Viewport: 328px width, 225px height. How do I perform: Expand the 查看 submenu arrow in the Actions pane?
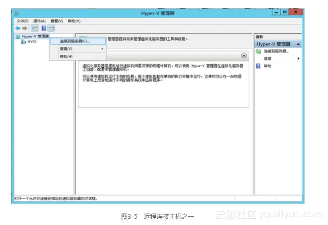click(298, 58)
